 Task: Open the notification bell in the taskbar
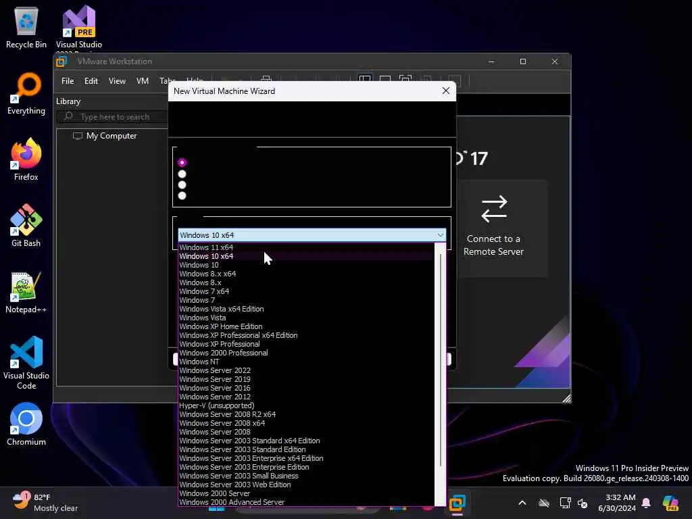tap(646, 503)
